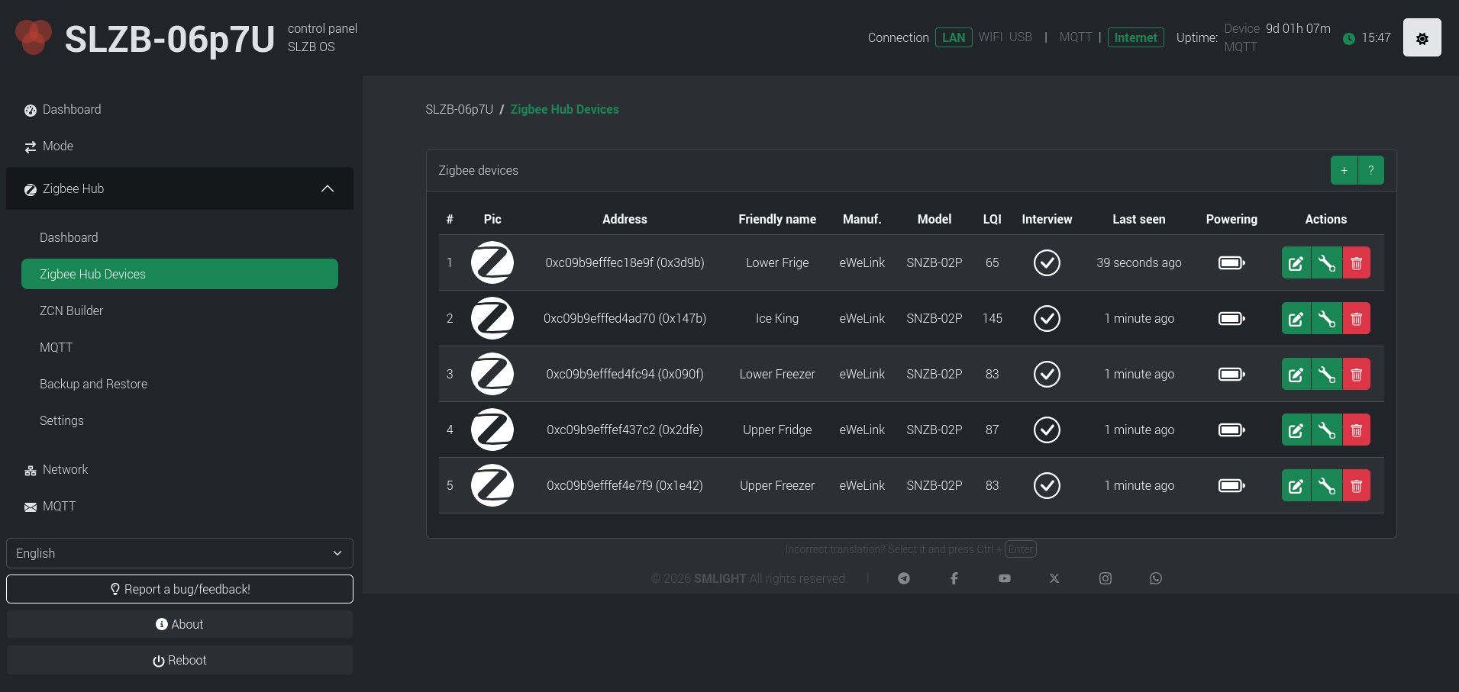Click the WhatsApp footer icon

pyautogui.click(x=1155, y=578)
